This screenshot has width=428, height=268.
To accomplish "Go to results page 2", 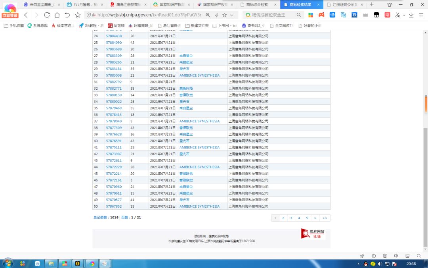I will [283, 218].
